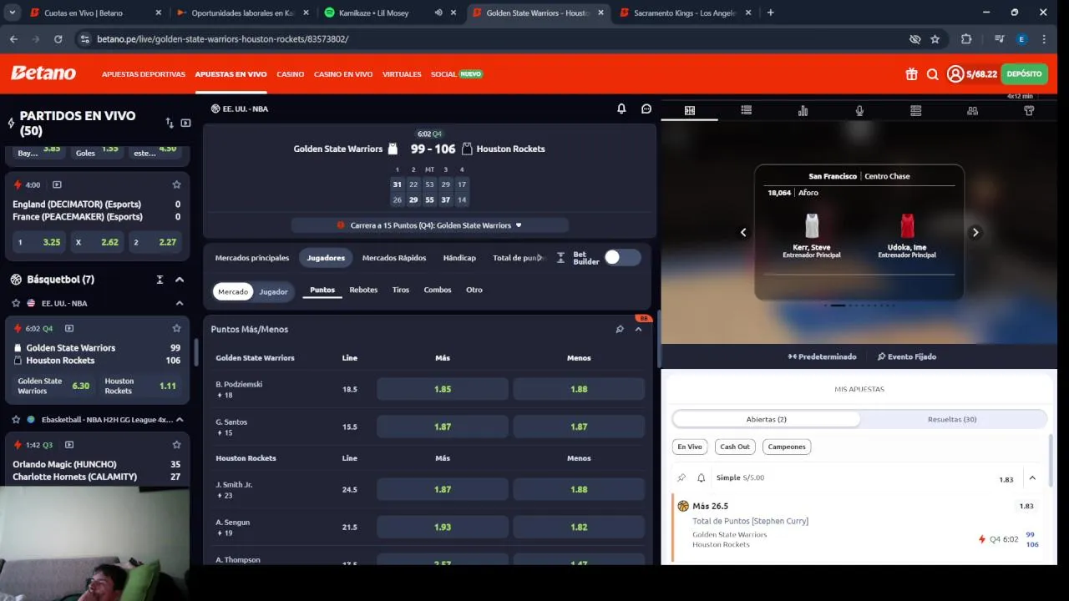Click the green Depósito button

(1024, 74)
